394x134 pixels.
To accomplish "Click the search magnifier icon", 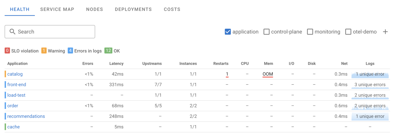I will click(12, 32).
